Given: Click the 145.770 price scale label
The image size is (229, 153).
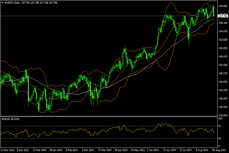Looking at the screenshot, I should [223, 73].
